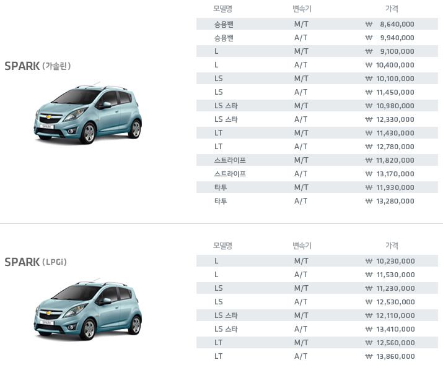Select the LPGi price ₩ 12,530,000

[390, 302]
